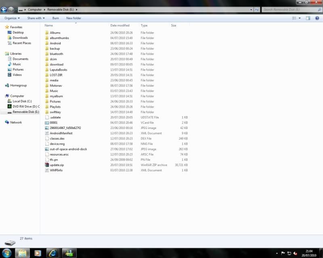Image resolution: width=323 pixels, height=258 pixels.
Task: Click the refresh button beside address bar
Action: [x=257, y=9]
